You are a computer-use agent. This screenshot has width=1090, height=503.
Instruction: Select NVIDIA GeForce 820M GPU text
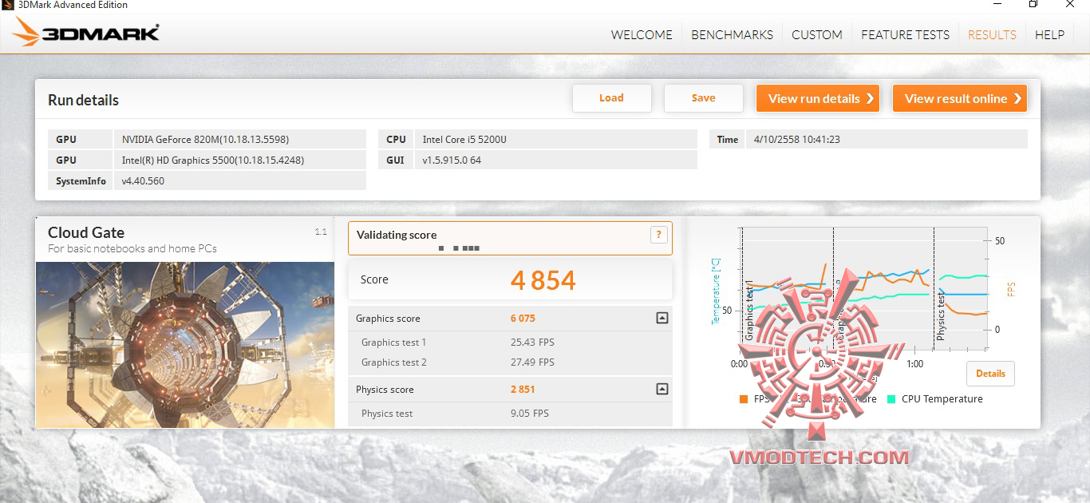(x=205, y=139)
